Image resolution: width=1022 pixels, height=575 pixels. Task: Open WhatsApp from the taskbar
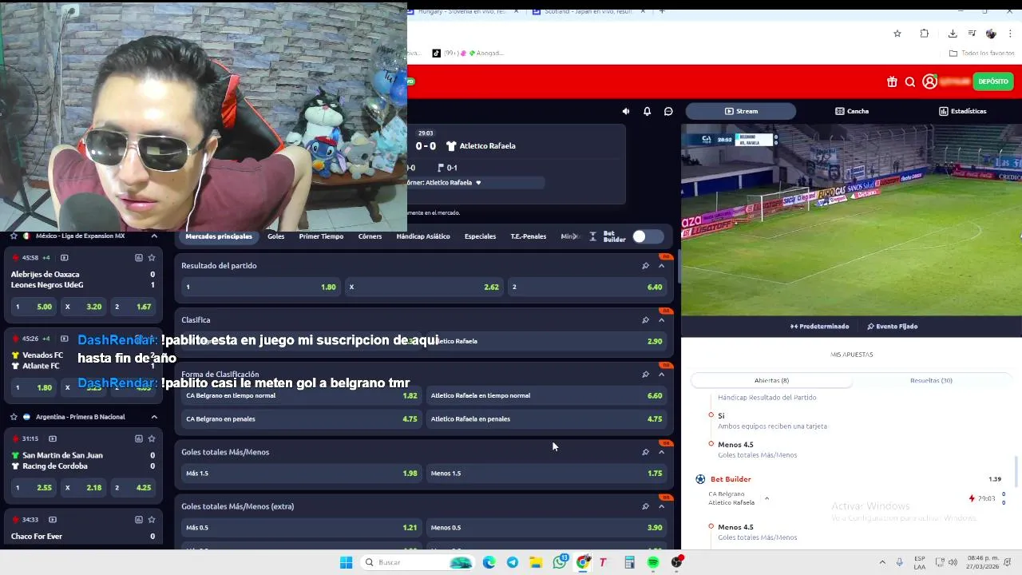point(560,562)
